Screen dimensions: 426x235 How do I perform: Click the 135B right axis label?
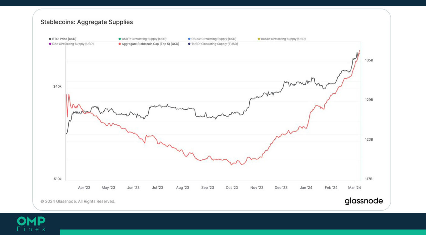click(369, 60)
